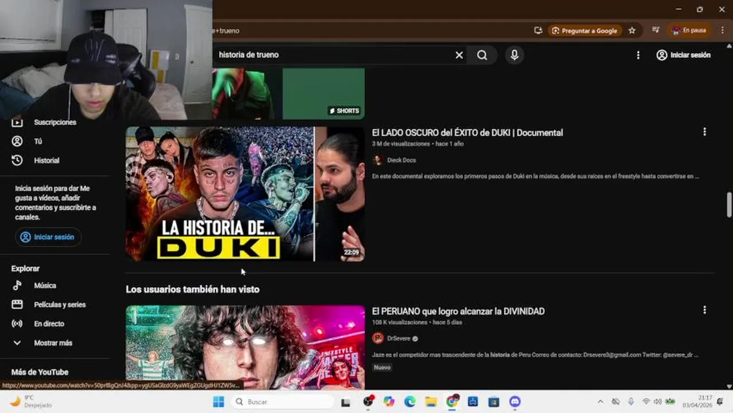Click Preguntar a Google in the address bar
The height and width of the screenshot is (413, 733).
tap(584, 30)
